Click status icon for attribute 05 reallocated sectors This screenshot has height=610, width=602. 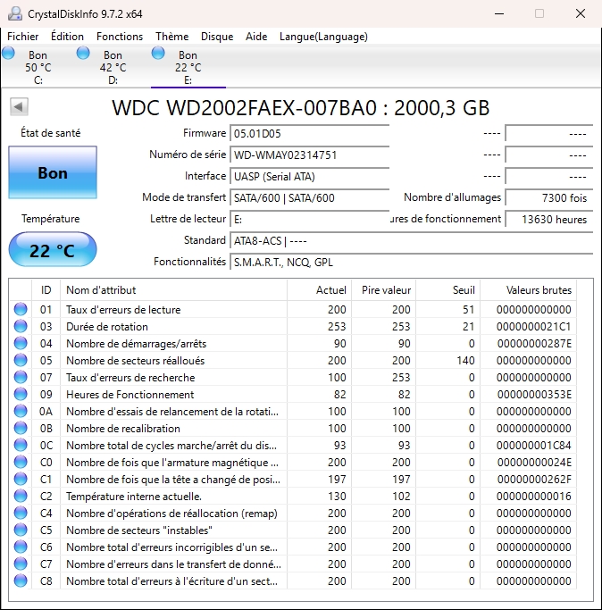point(21,361)
